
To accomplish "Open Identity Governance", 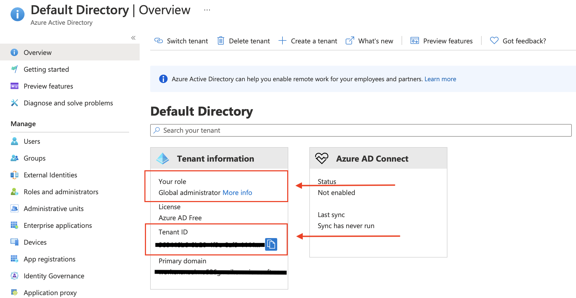I will click(54, 276).
